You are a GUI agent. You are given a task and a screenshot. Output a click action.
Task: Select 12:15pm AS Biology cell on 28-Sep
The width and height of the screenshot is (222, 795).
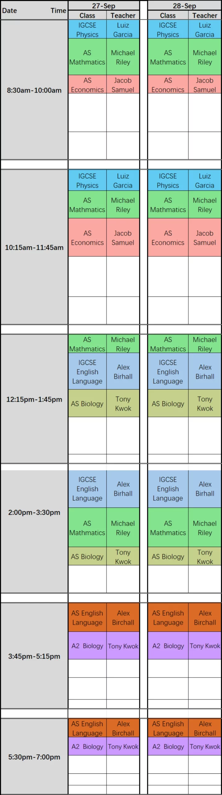[168, 403]
